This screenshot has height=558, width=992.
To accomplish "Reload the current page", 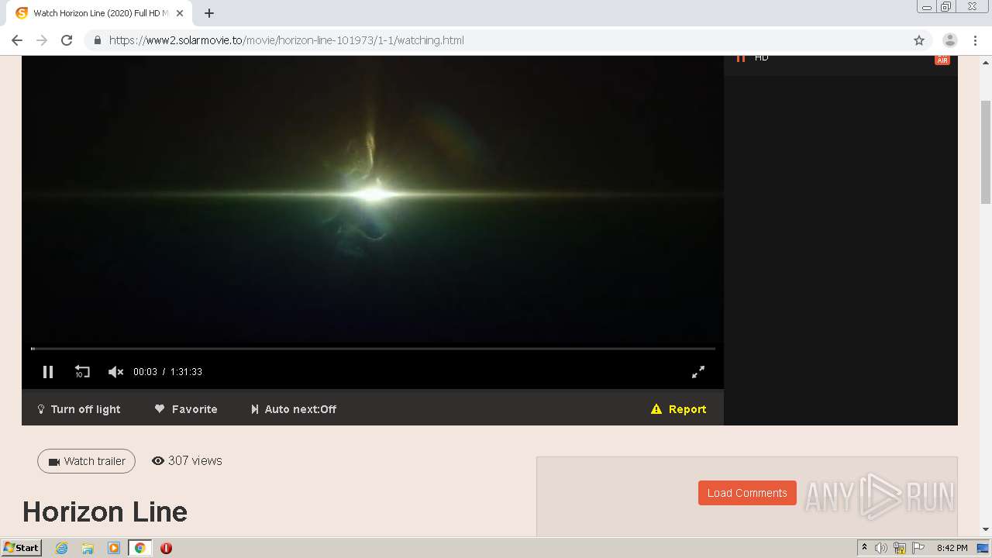I will tap(67, 40).
